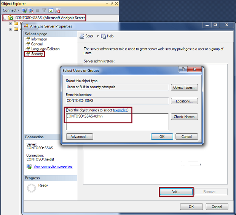Expand the first folder under CONTOSO-SSAS
The height and width of the screenshot is (215, 236).
tap(11, 24)
